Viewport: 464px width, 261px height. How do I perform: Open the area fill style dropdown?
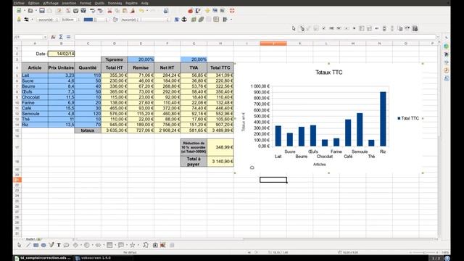pos(137,20)
